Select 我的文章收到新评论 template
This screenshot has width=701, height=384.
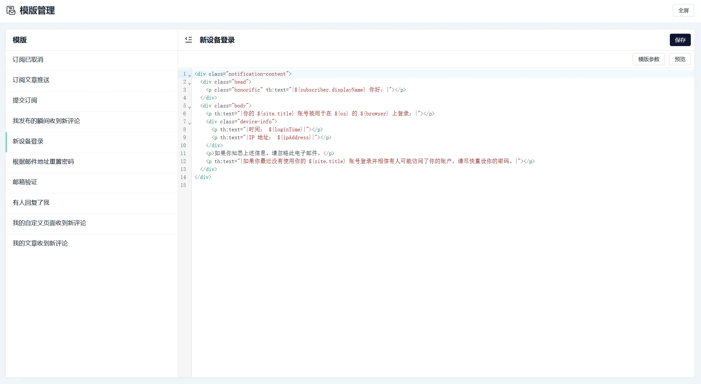[x=92, y=243]
